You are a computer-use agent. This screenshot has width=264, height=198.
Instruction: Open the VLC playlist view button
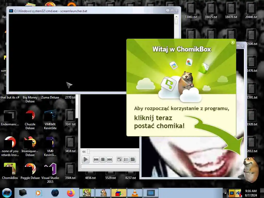coord(126,159)
